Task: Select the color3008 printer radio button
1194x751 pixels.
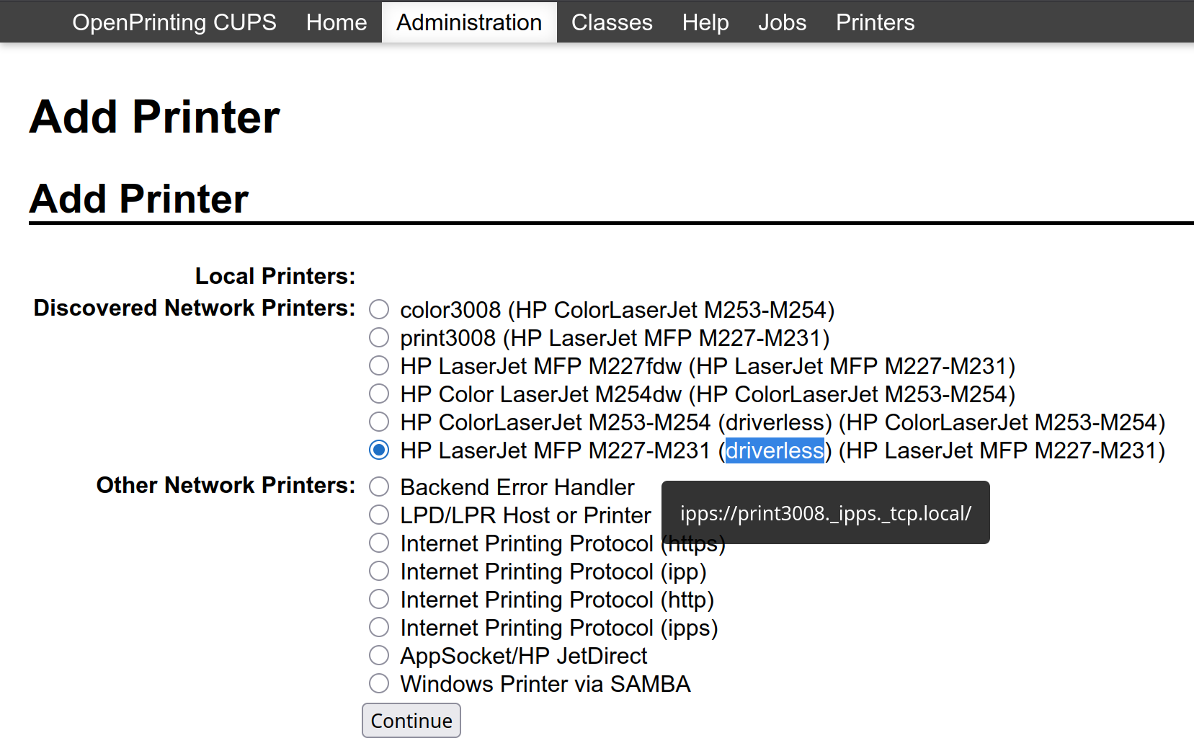Action: pos(379,310)
